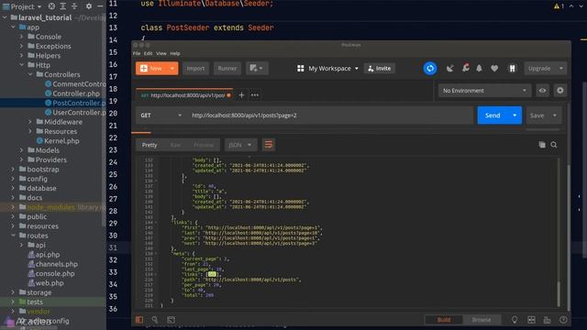Collapse all in Project panel

[x=74, y=6]
